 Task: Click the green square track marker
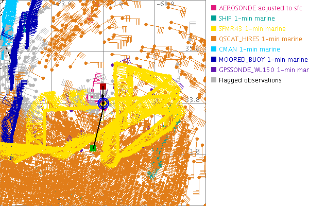point(93,148)
